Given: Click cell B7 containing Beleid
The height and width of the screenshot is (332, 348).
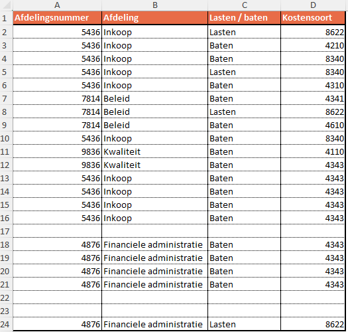Looking at the screenshot, I should click(x=155, y=98).
